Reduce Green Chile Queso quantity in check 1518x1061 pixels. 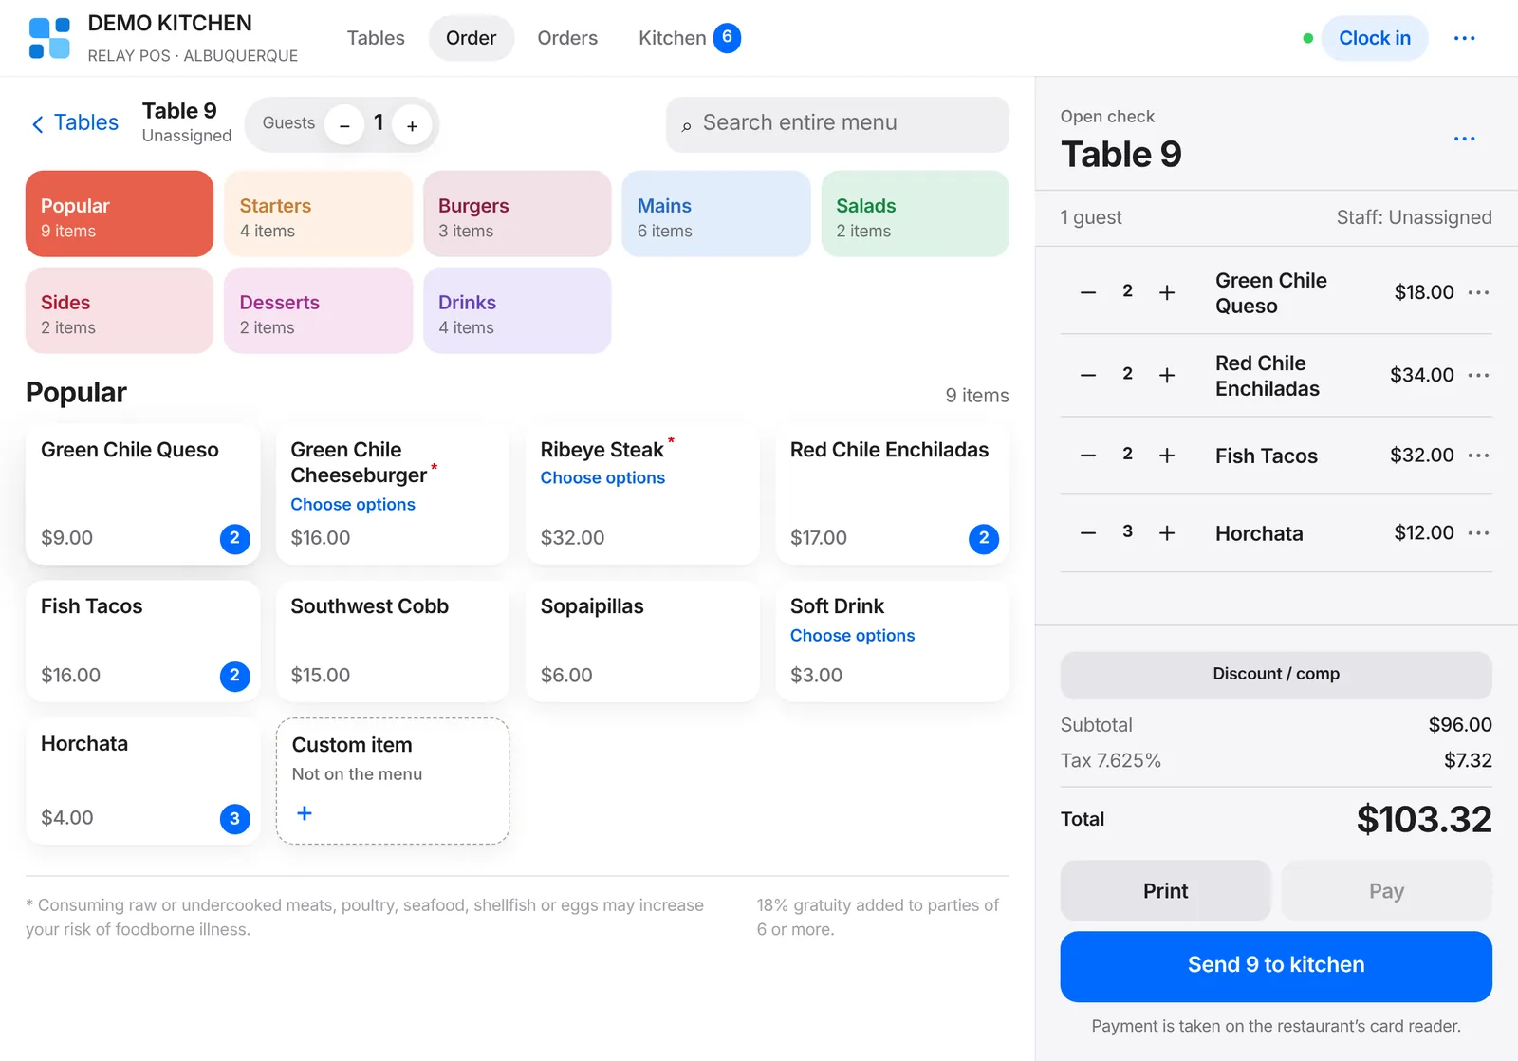click(1088, 292)
